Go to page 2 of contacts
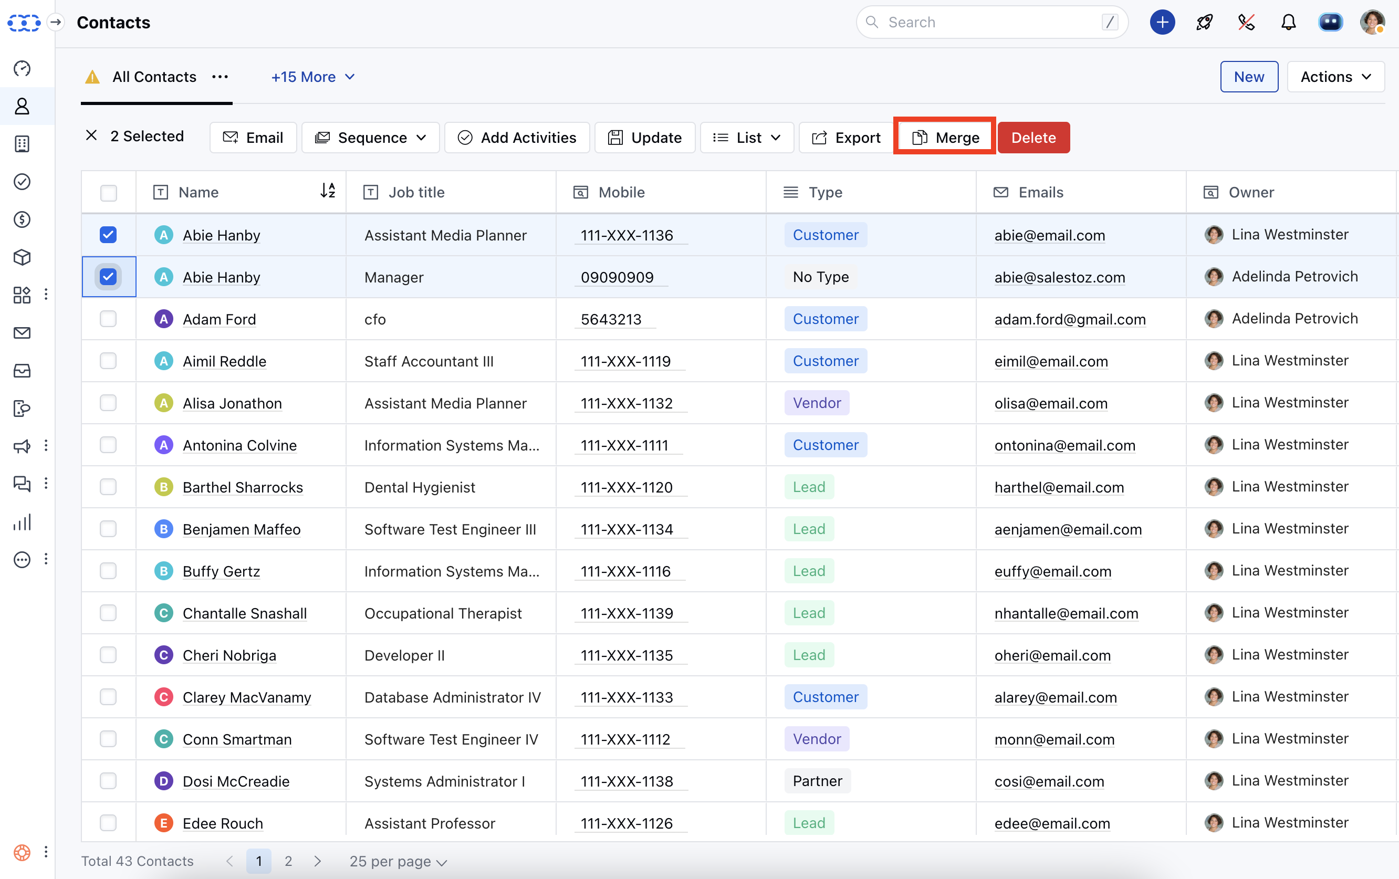The height and width of the screenshot is (879, 1399). pos(288,861)
